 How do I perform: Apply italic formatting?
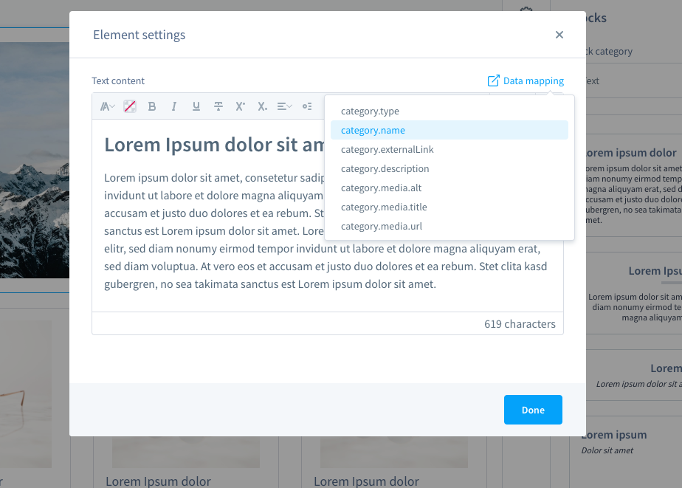click(x=173, y=106)
